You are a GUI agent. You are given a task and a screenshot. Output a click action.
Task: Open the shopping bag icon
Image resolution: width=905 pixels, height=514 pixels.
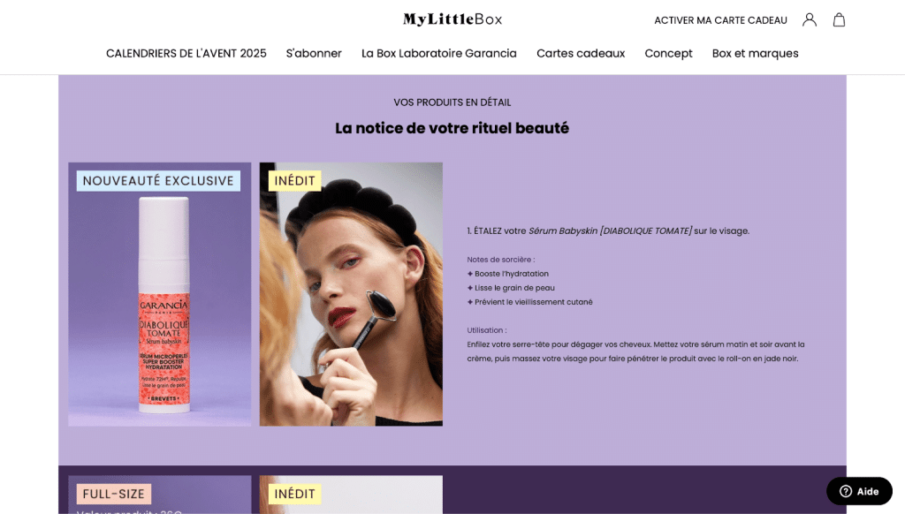pos(839,20)
